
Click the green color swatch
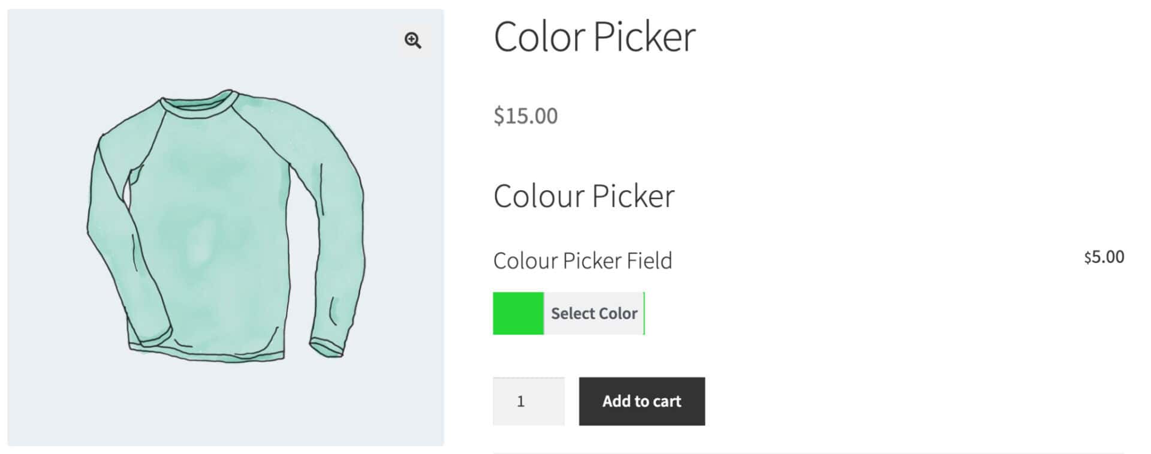(517, 313)
